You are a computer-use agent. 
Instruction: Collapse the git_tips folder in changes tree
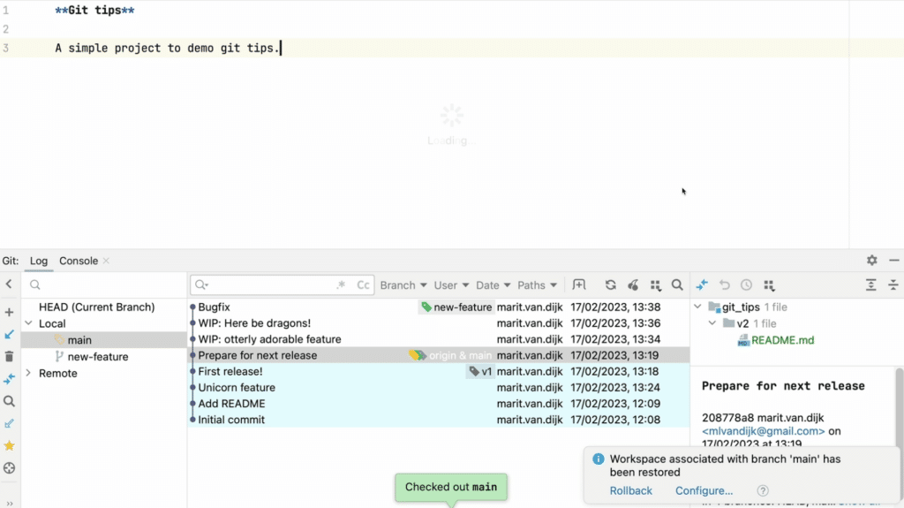point(697,307)
